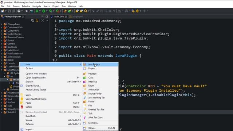This screenshot has width=233, height=131.
Task: Open Package Explorer view menu chevron
Action: [x=47, y=21]
